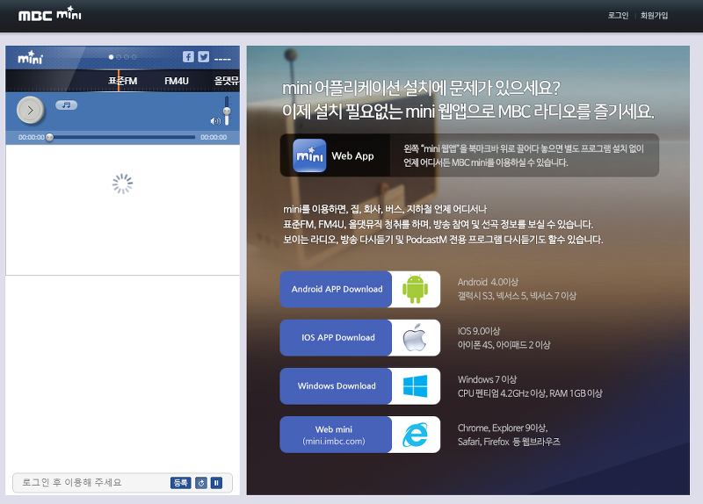
Task: Share via the Twitter icon
Action: point(204,57)
